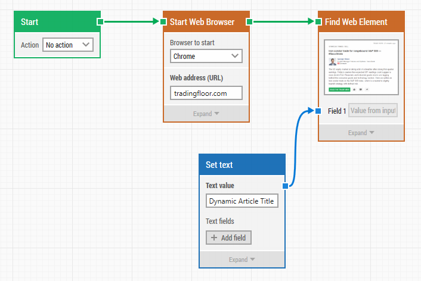The image size is (421, 281).
Task: Click Start Web Browser's right output connector
Action: pyautogui.click(x=249, y=21)
